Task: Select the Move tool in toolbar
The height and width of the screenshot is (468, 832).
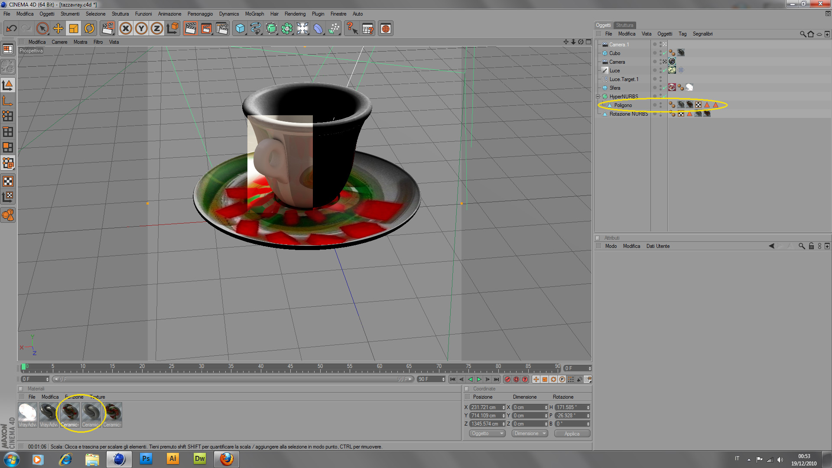Action: tap(58, 29)
